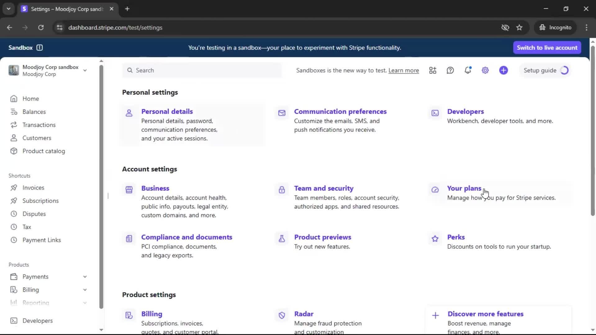Open the notifications bell
This screenshot has height=335, width=596.
tap(467, 70)
